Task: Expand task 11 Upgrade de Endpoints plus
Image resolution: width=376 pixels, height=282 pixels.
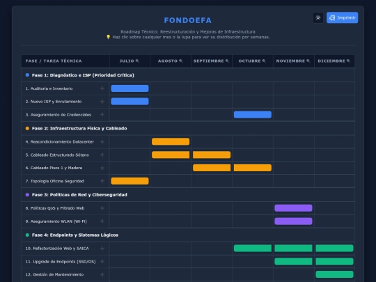Action: [x=102, y=261]
